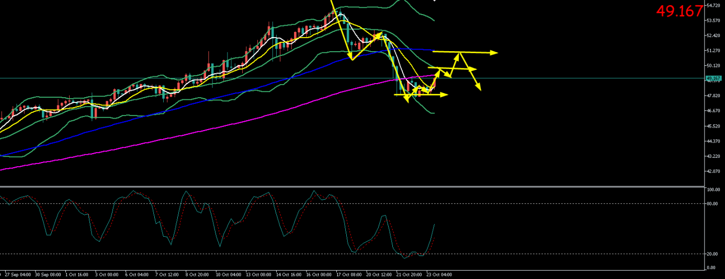Image resolution: width=725 pixels, height=279 pixels.
Task: Click the 42.070 price axis label
Action: click(714, 171)
